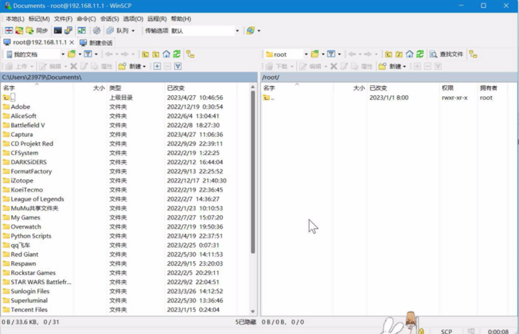Sort remote files by 权限 column header
This screenshot has width=519, height=334.
[x=458, y=88]
